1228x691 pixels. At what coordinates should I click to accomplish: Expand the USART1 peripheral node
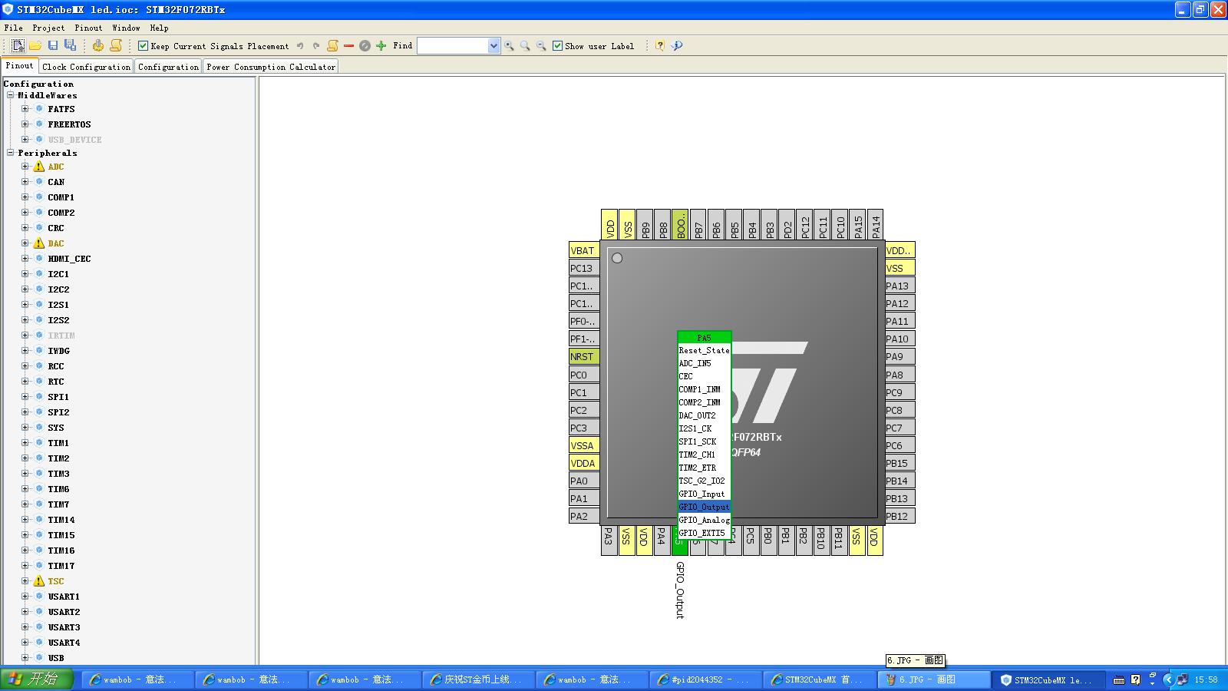coord(25,597)
